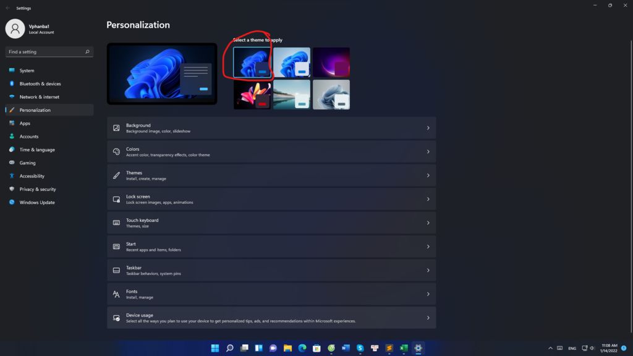Click the Touch keyboard icon
Image resolution: width=633 pixels, height=356 pixels.
(x=116, y=222)
